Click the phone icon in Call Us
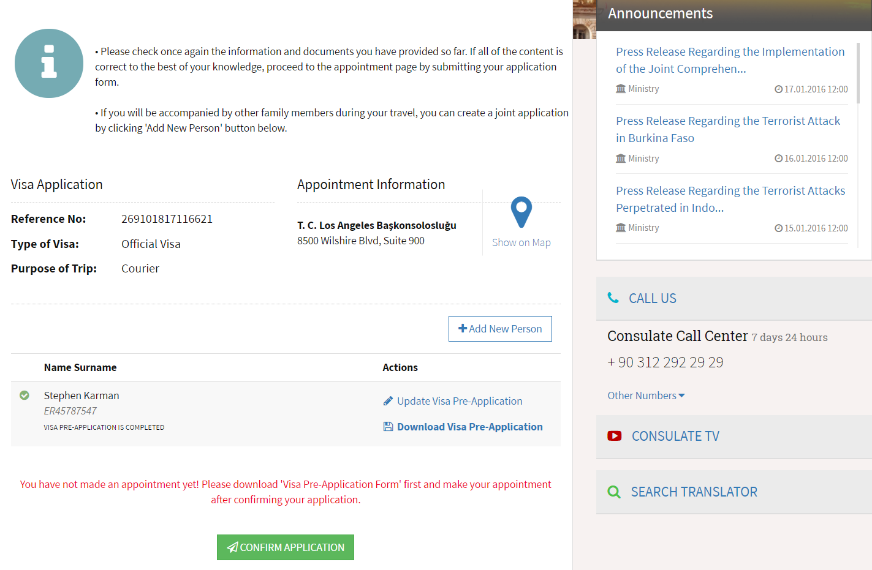 613,298
